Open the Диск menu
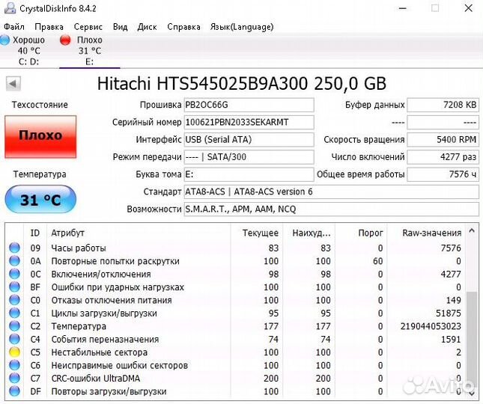This screenshot has width=483, height=404. coord(147,27)
